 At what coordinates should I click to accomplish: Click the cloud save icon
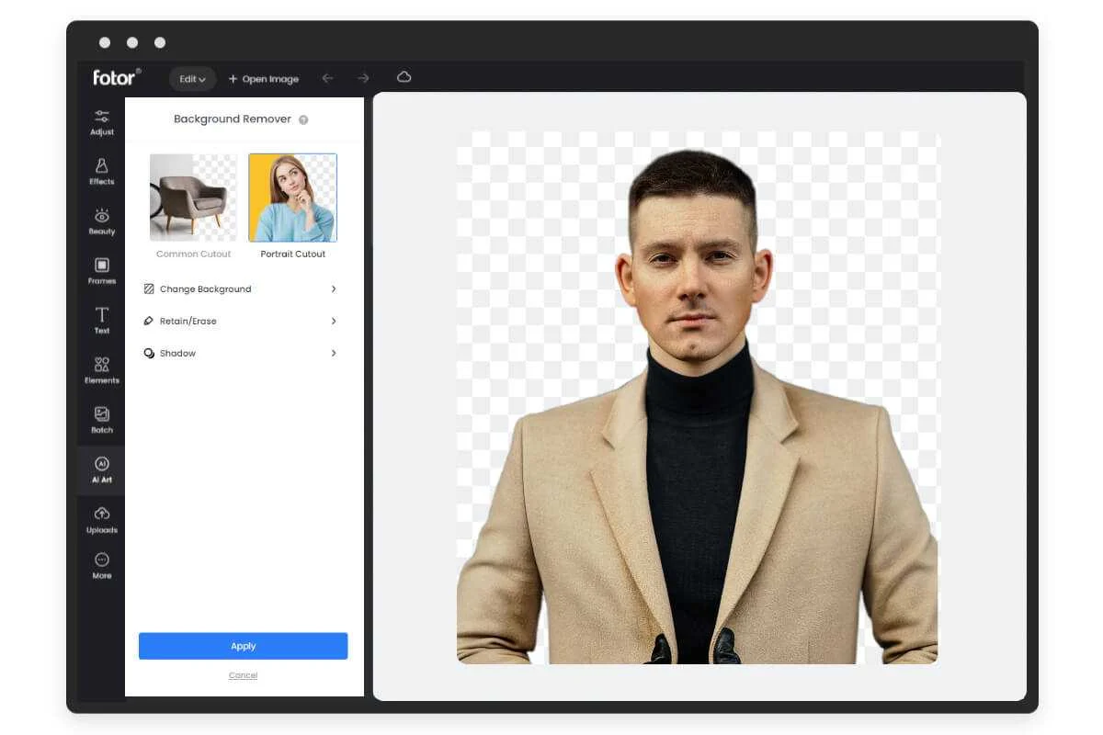point(404,78)
